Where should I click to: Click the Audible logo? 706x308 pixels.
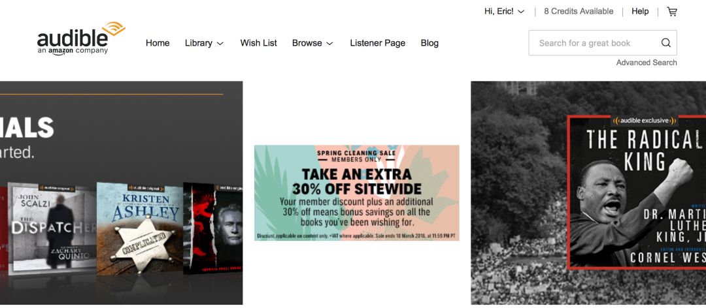81,38
